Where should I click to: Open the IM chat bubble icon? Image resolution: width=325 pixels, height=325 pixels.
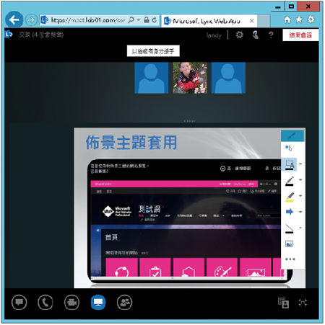19,302
